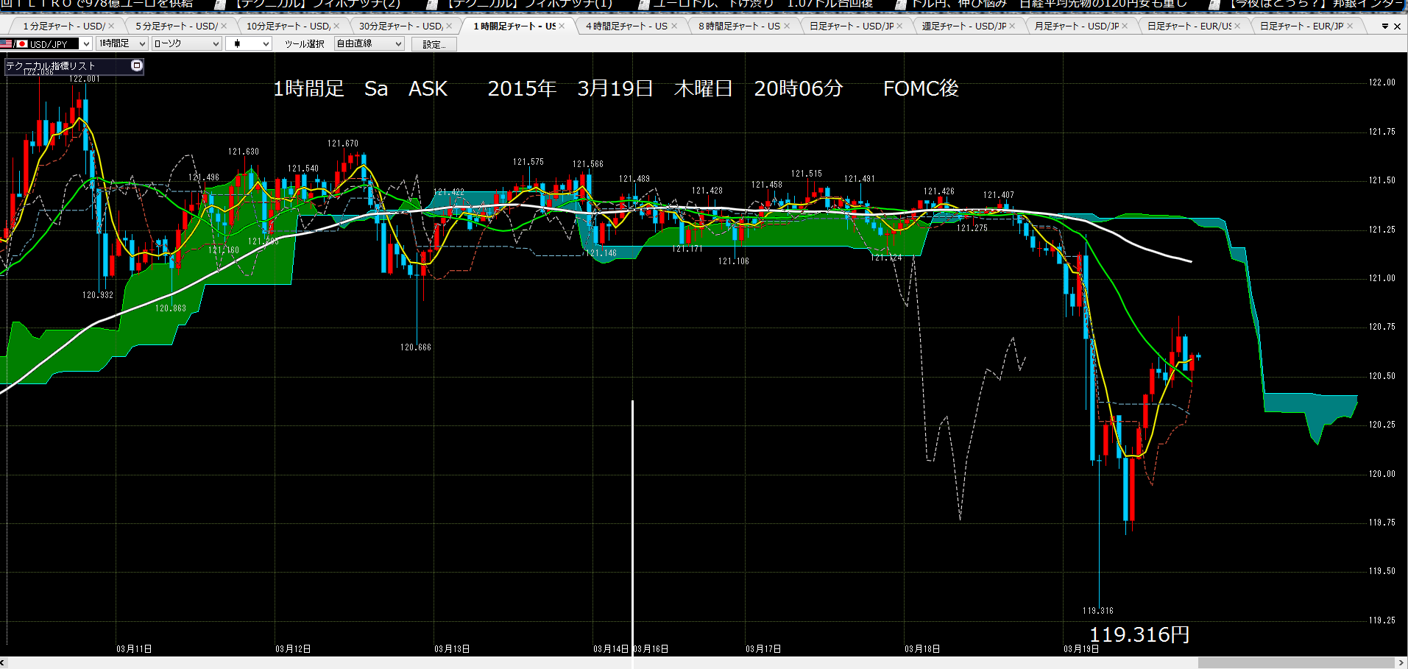Viewport: 1408px width, 669px height.
Task: Click the 03月17日 date axis label
Action: coord(763,649)
